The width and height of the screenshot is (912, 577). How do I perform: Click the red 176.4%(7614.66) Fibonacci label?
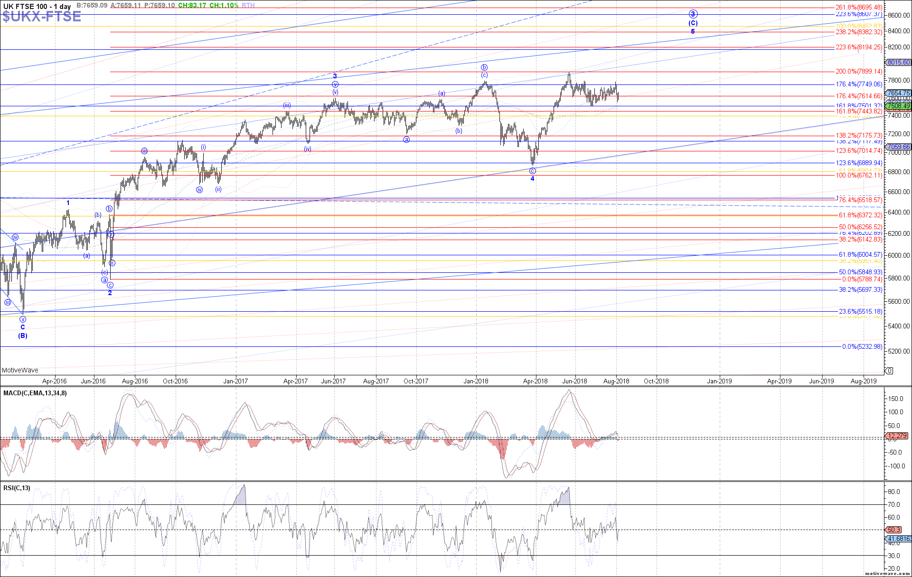859,96
